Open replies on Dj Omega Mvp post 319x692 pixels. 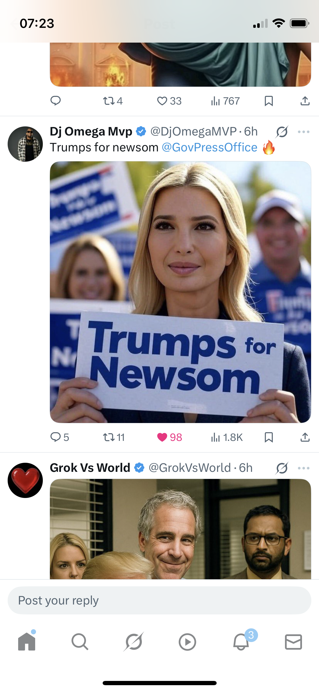(x=60, y=437)
